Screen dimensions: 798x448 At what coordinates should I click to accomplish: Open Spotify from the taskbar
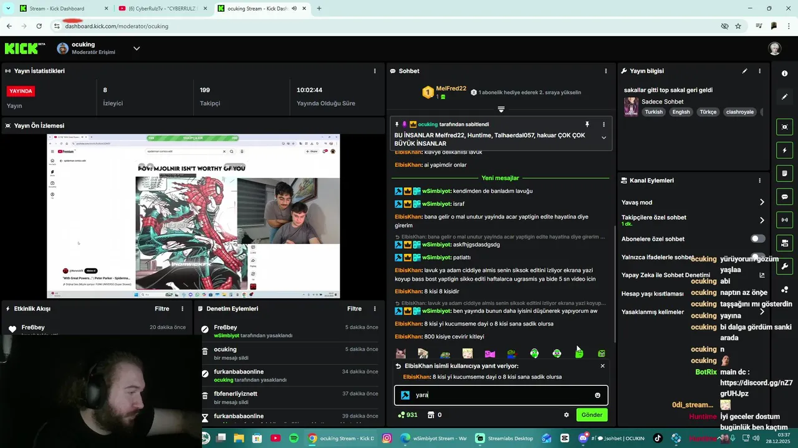294,438
